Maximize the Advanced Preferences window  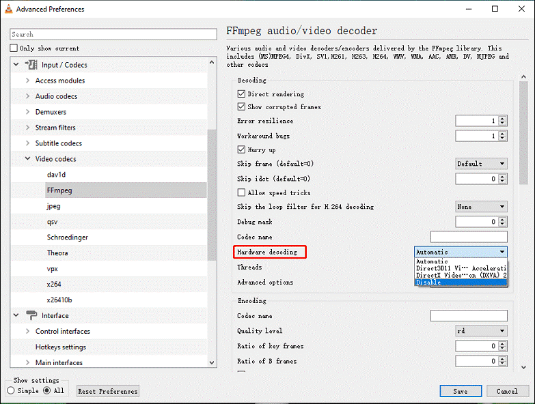point(495,9)
